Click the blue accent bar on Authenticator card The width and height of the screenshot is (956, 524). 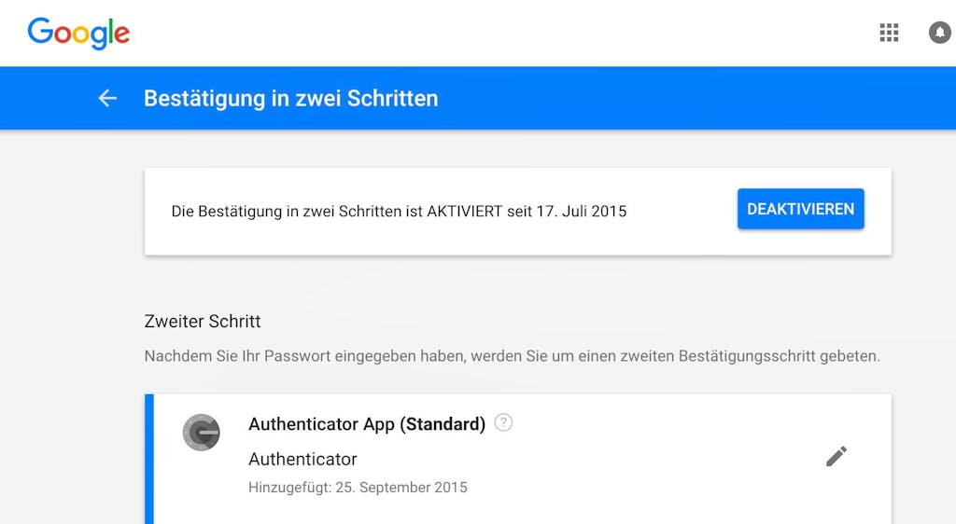(x=149, y=459)
